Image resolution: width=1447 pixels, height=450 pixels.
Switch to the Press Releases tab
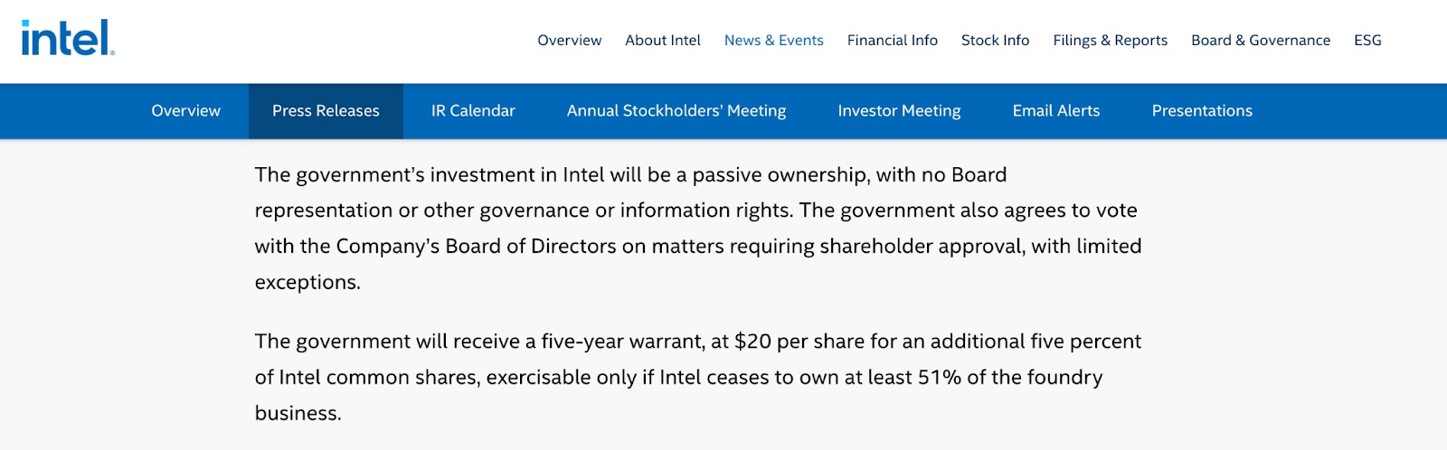[326, 111]
